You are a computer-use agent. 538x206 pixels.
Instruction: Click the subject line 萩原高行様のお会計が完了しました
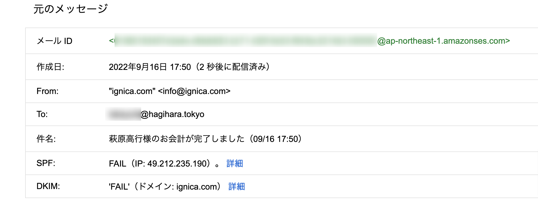177,139
